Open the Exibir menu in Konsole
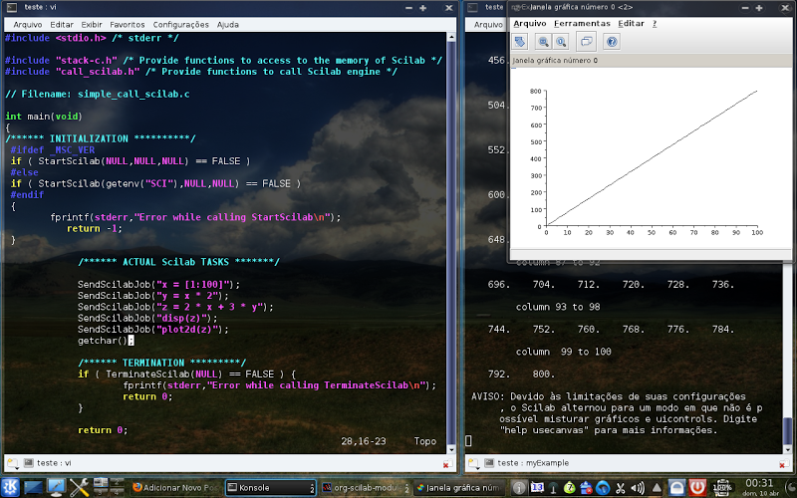This screenshot has width=797, height=498. click(x=92, y=24)
